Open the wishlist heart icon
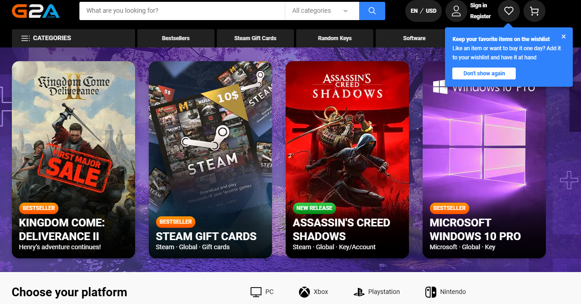 509,11
